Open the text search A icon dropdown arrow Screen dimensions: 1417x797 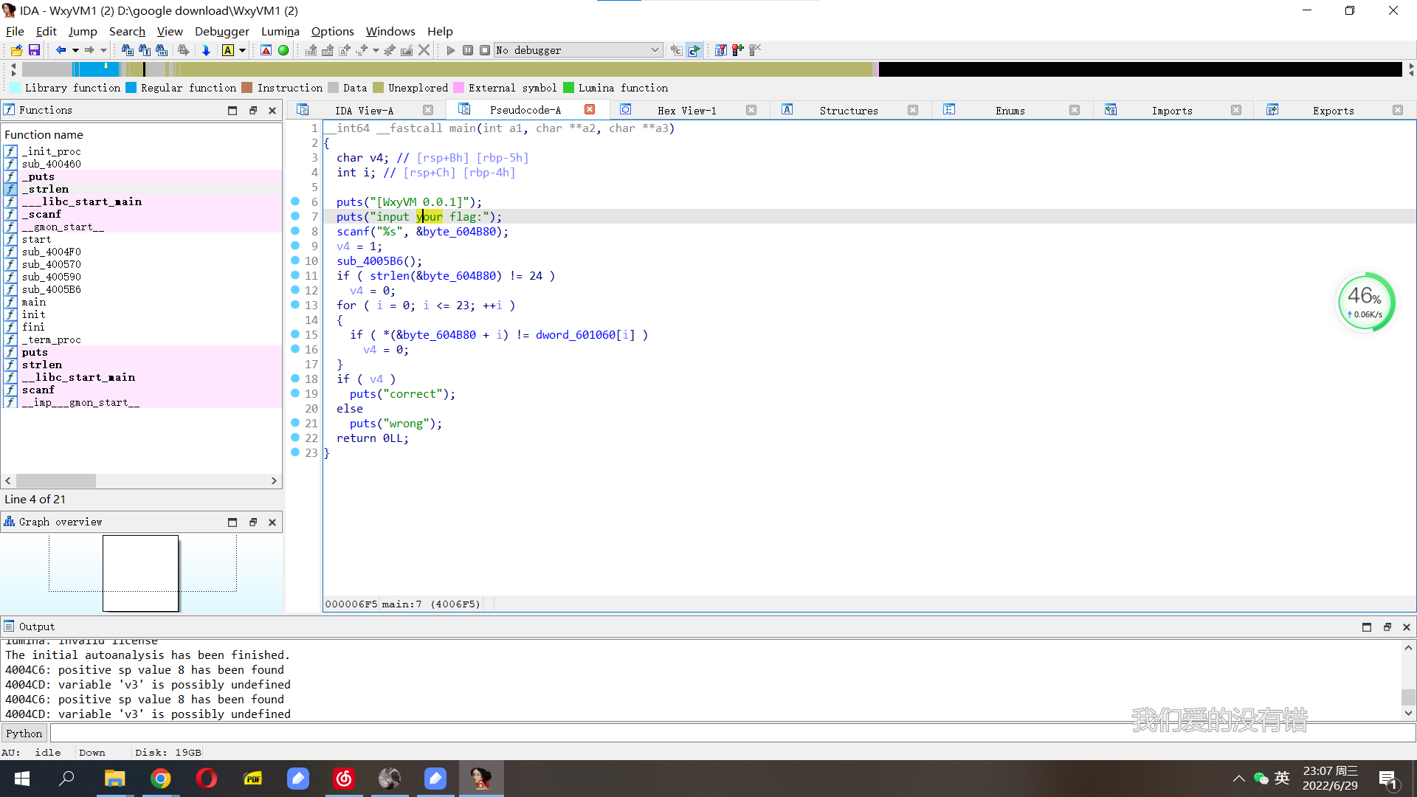[x=242, y=50]
